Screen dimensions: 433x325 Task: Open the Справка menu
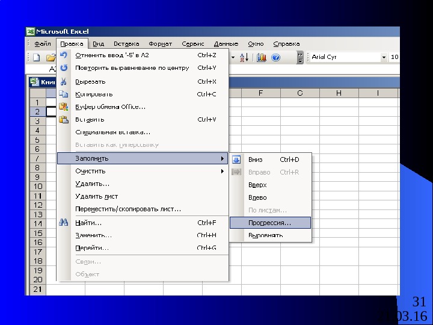(x=286, y=44)
